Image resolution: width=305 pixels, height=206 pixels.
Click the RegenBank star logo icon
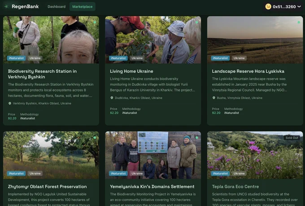pyautogui.click(x=6, y=6)
